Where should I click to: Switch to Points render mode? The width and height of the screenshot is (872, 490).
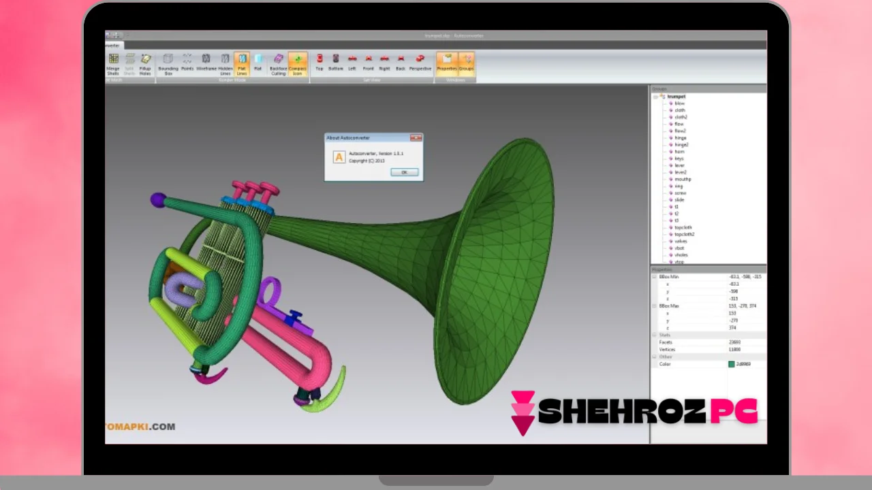[187, 63]
